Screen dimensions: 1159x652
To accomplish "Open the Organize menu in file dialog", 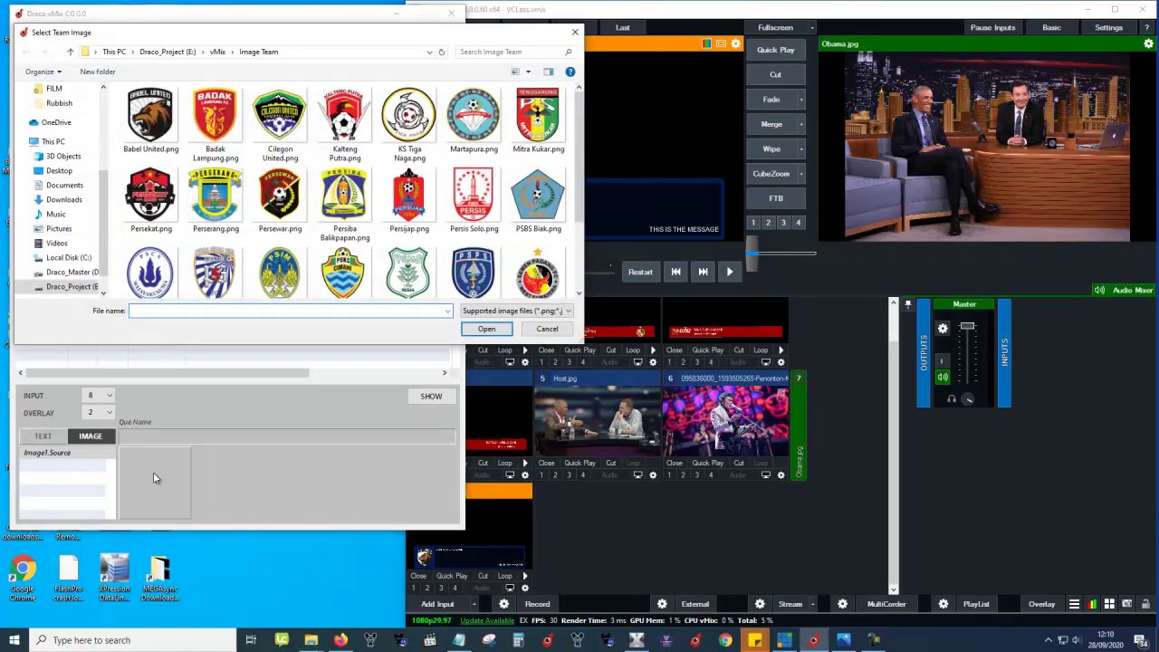I will tap(43, 72).
